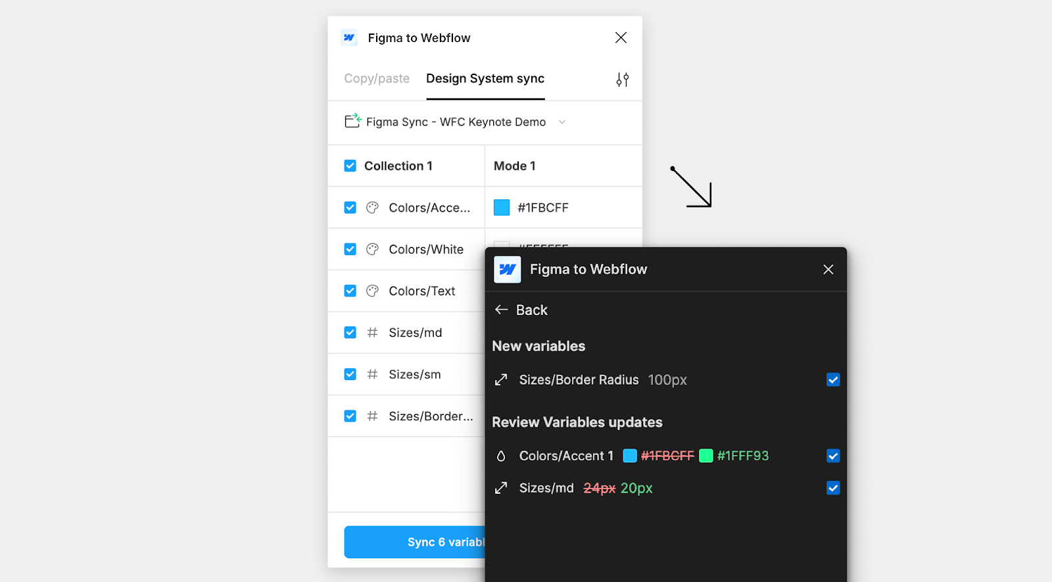Expand the Figma Sync - WFC Keynote Demo dropdown
This screenshot has width=1052, height=582.
click(x=562, y=122)
